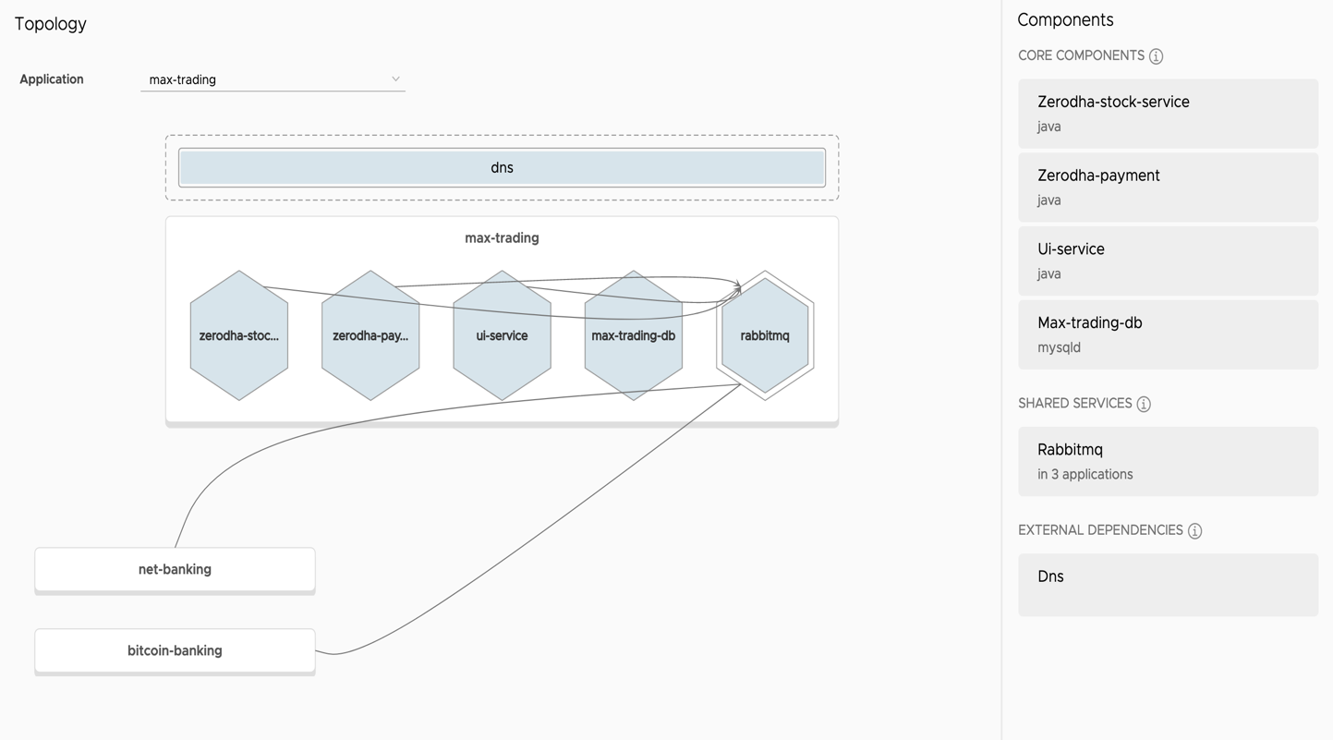Open the net-banking application box
The image size is (1333, 740).
(175, 570)
